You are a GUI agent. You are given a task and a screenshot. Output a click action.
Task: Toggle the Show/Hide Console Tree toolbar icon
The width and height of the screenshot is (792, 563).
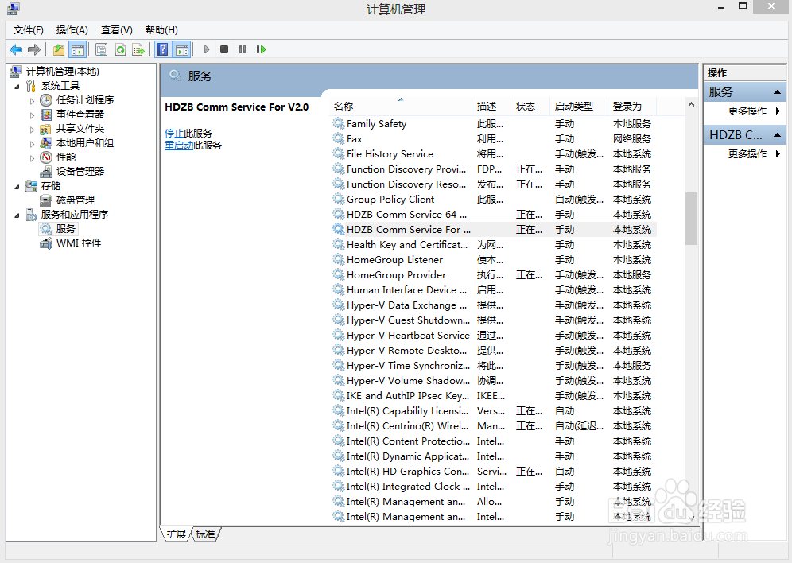pyautogui.click(x=77, y=49)
